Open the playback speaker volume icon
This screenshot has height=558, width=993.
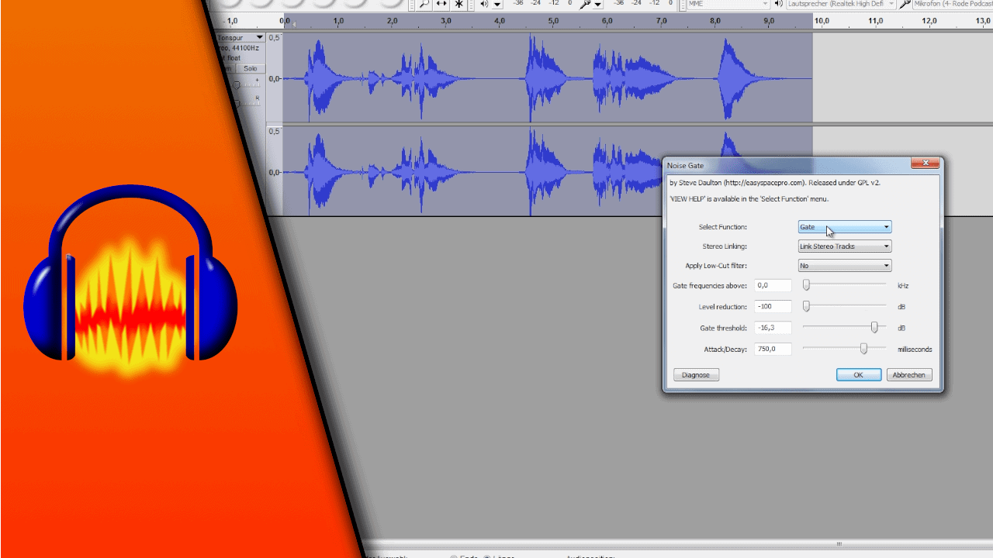[484, 4]
